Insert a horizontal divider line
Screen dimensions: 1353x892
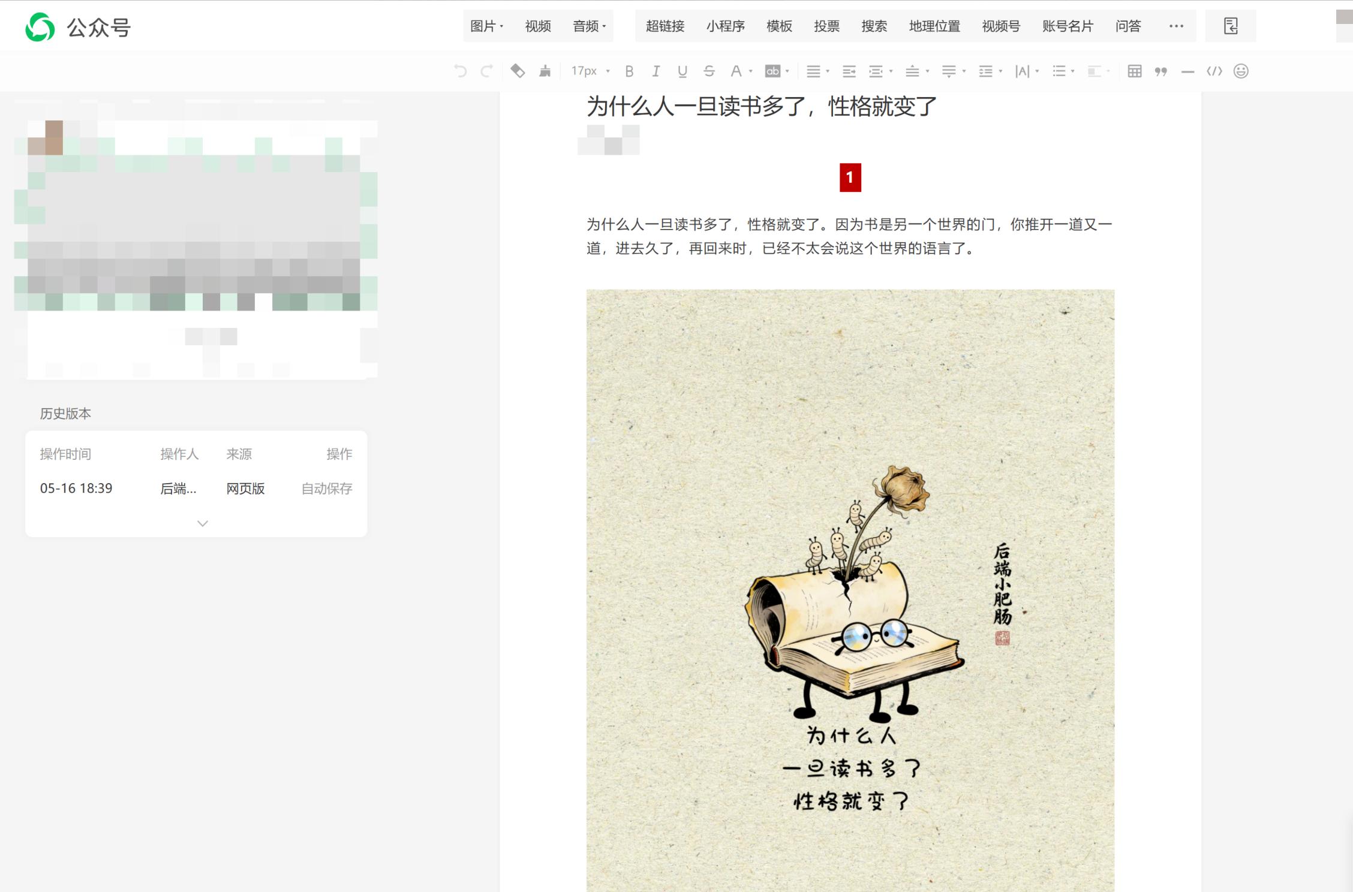[1187, 71]
